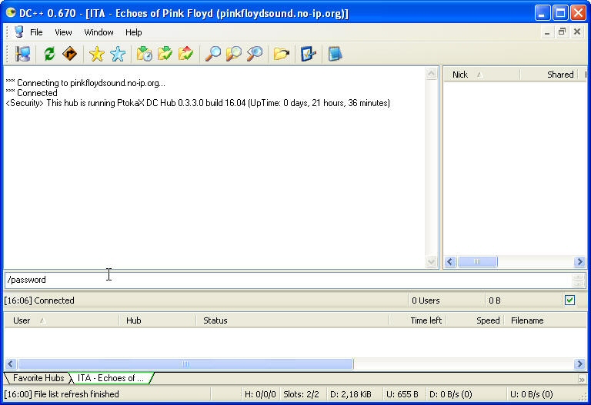Open the Notepad toolbar icon
The image size is (591, 405).
click(x=335, y=54)
